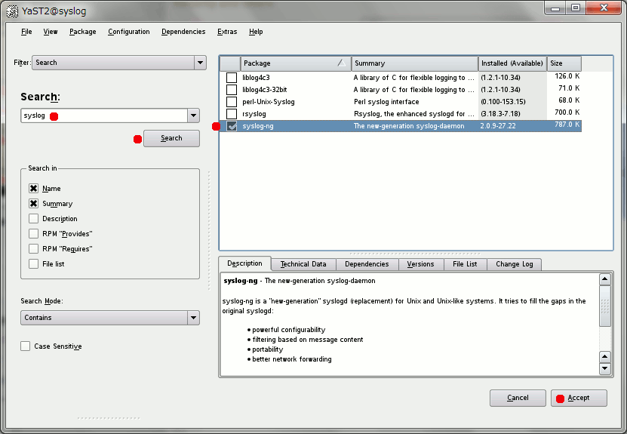This screenshot has width=627, height=434.
Task: Enable File list search option
Action: point(34,264)
